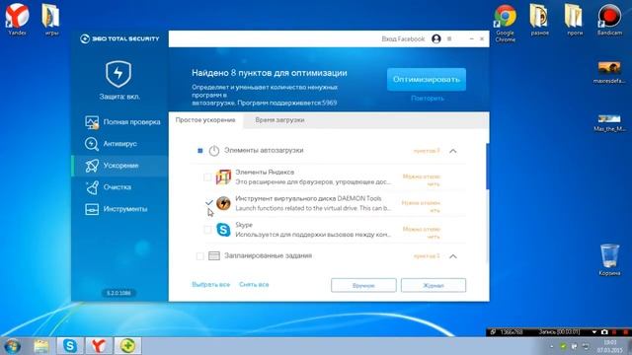This screenshot has width=632, height=355.
Task: Collapse the Запланированные задания section
Action: (453, 256)
